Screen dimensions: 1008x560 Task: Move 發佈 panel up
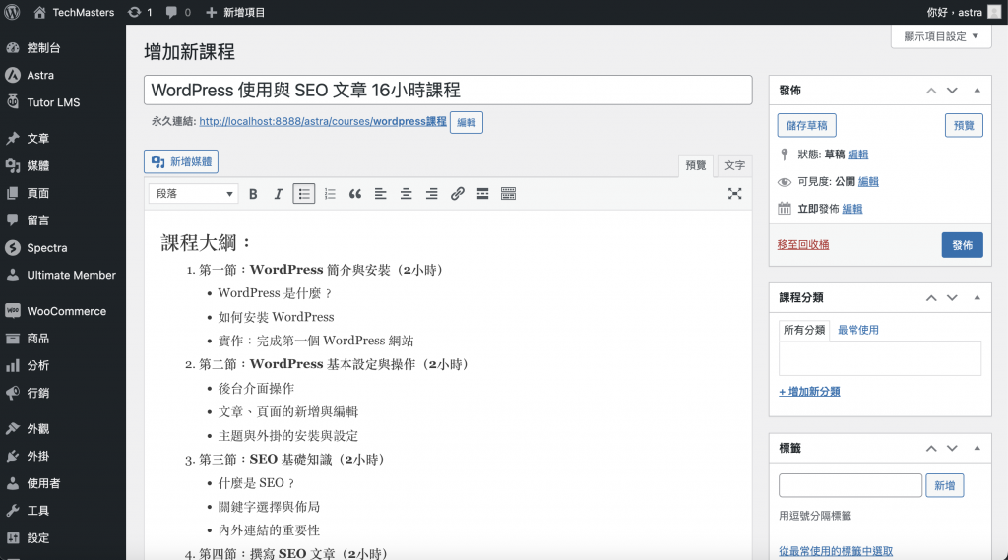click(x=931, y=91)
